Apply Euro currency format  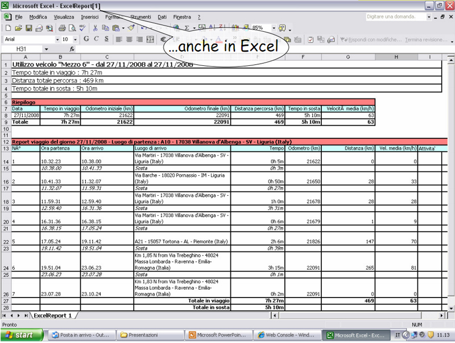tap(163, 39)
